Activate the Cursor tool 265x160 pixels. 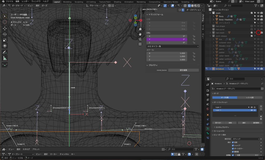(5, 22)
